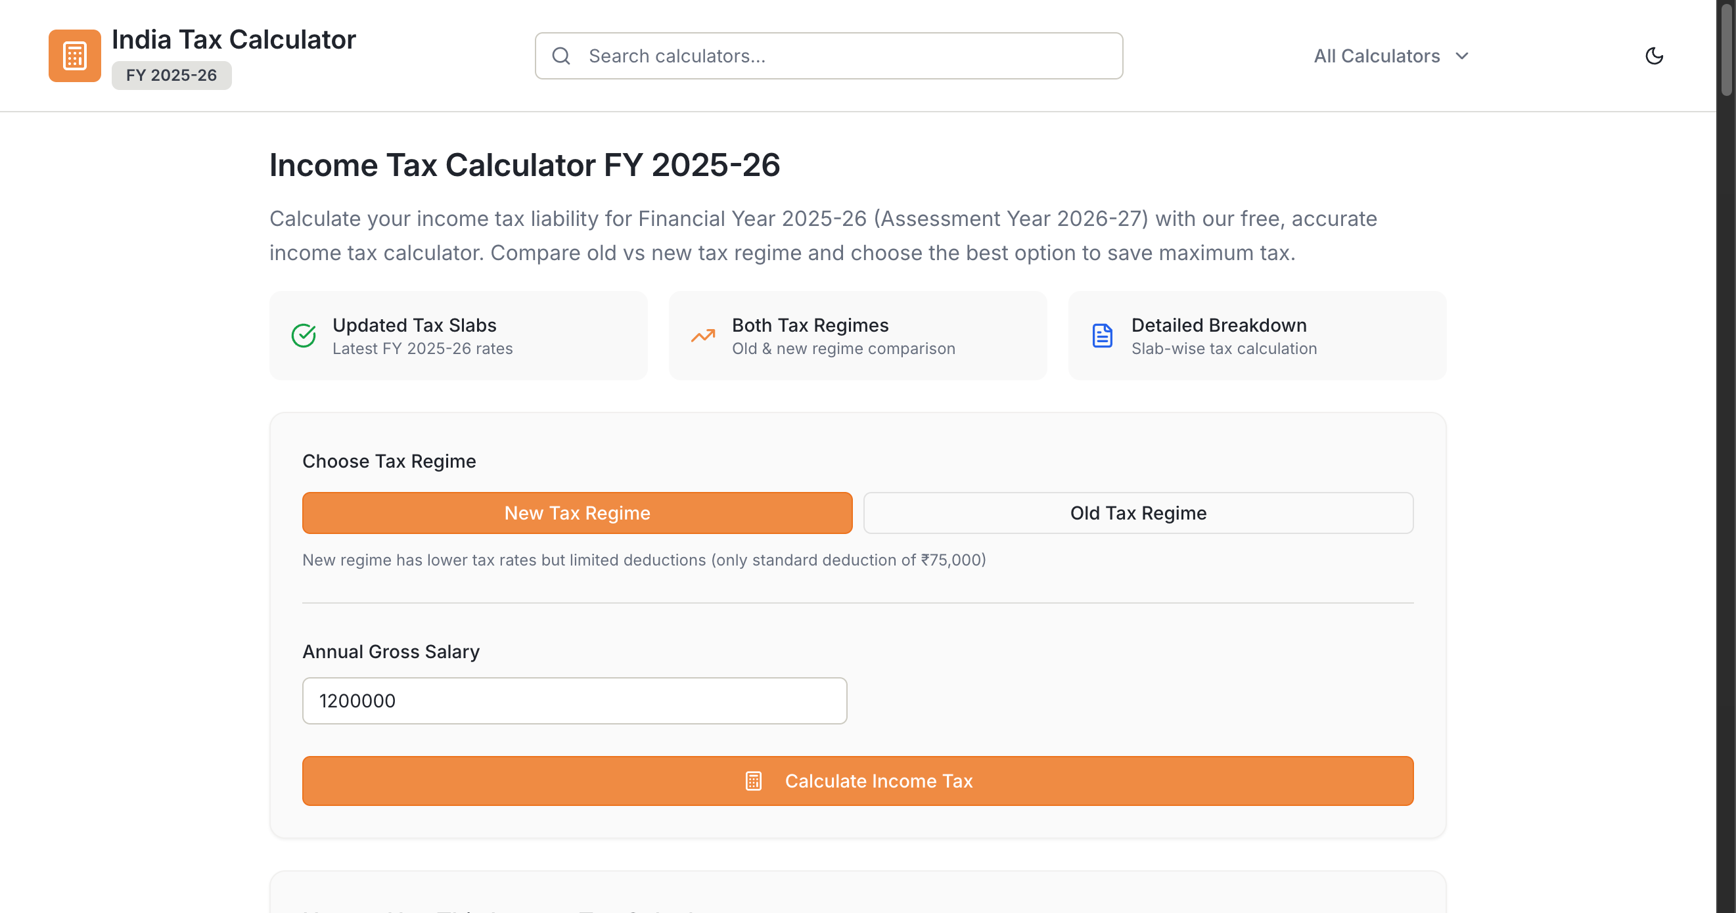
Task: Click the search magnifier icon
Action: 561,55
